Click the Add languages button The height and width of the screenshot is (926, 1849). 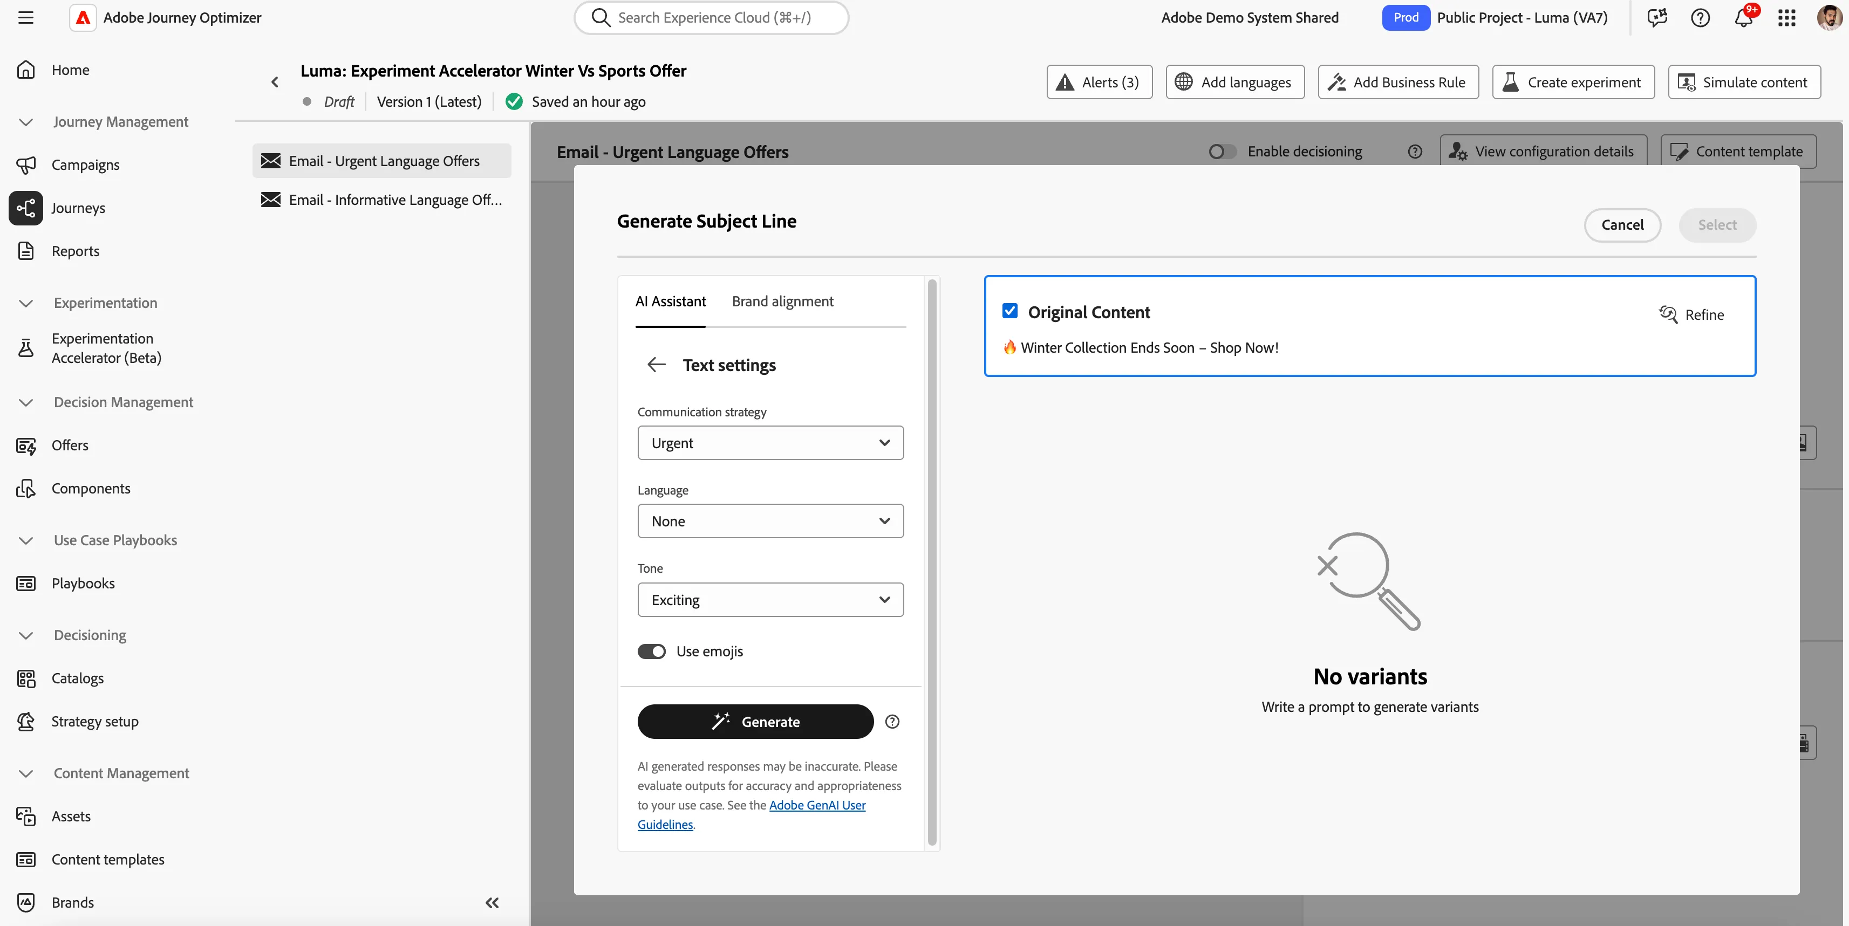[1236, 83]
